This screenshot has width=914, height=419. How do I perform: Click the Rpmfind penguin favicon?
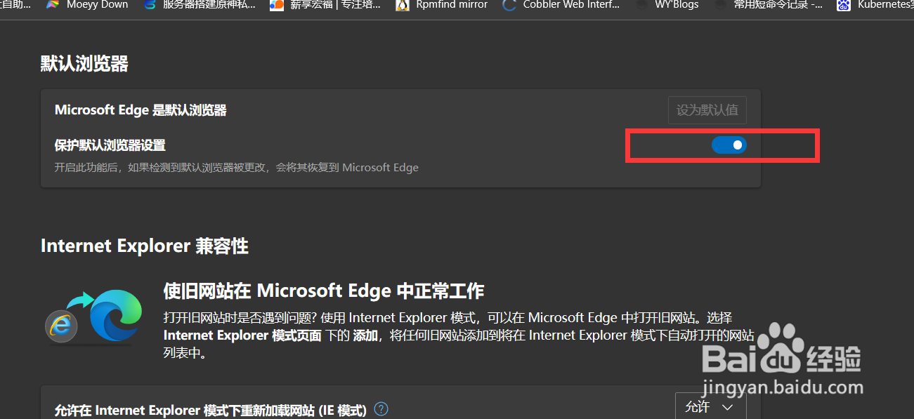(x=403, y=5)
